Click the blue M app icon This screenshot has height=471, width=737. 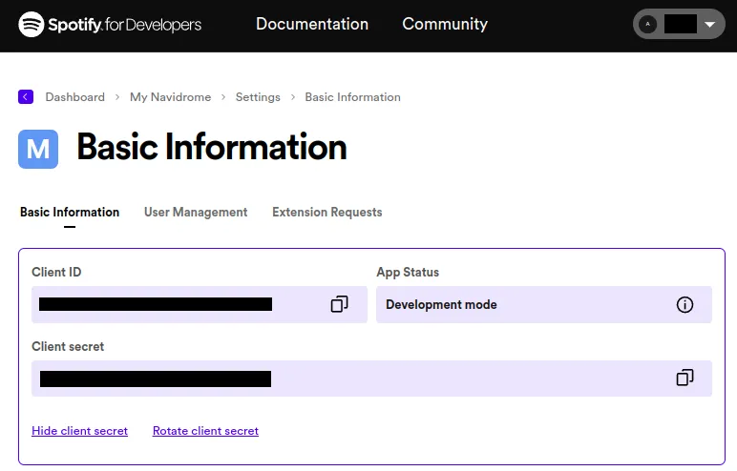(x=38, y=149)
